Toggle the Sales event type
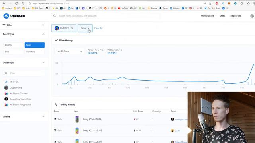The height and width of the screenshot is (143, 255). 35,45
